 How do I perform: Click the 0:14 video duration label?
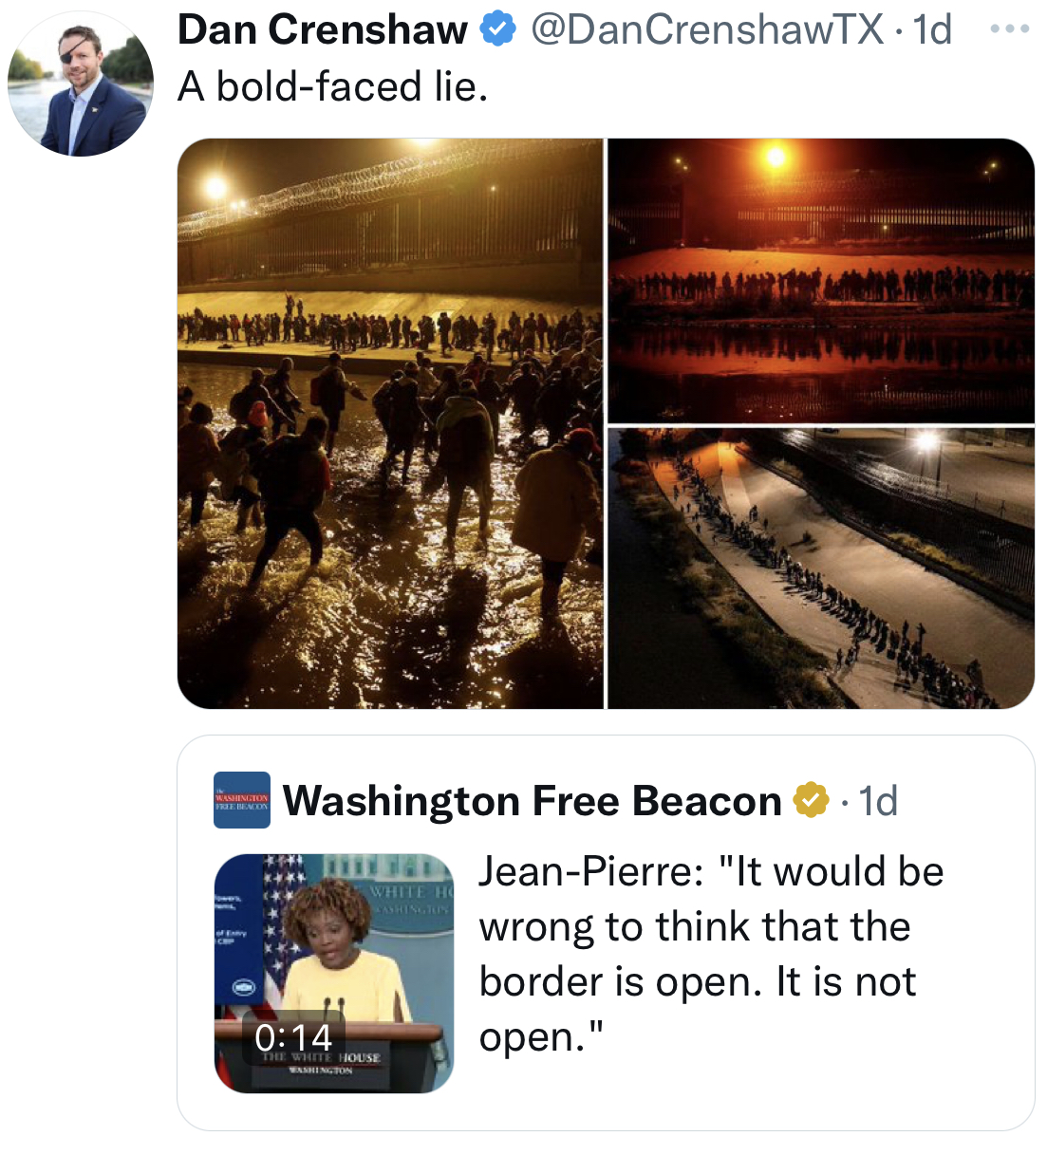[x=293, y=1036]
